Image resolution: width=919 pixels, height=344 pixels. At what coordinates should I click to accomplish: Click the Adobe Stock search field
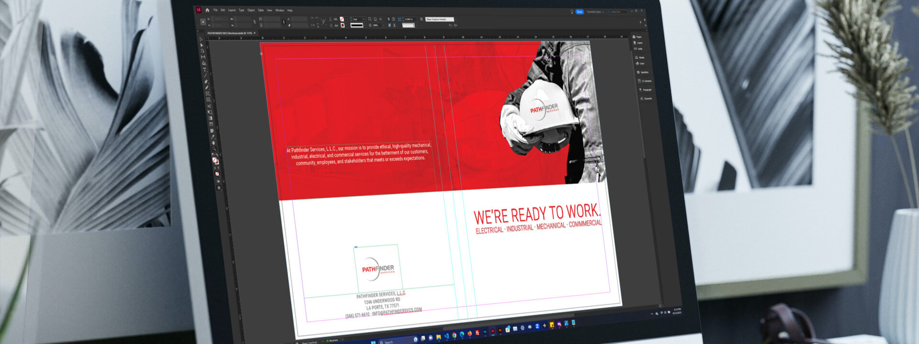tap(617, 12)
